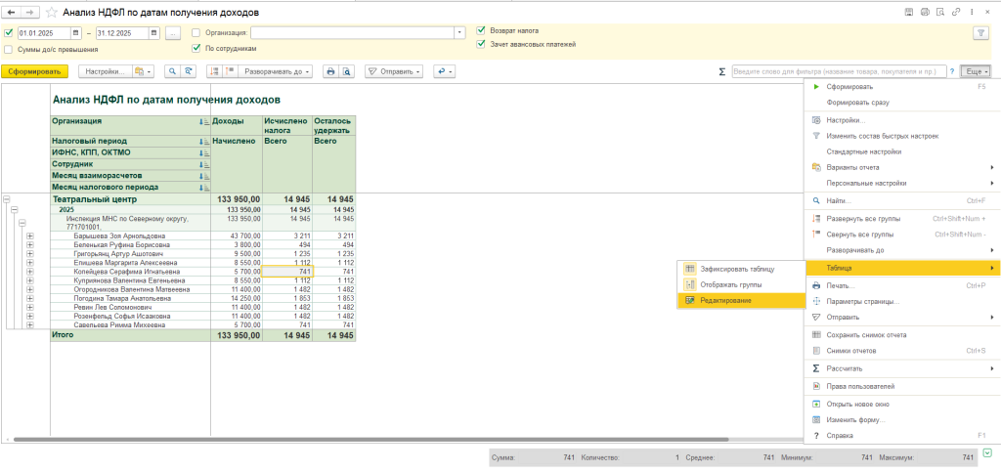Click the "Настройки..." toolbar button
The image size is (1001, 472).
[x=104, y=71]
